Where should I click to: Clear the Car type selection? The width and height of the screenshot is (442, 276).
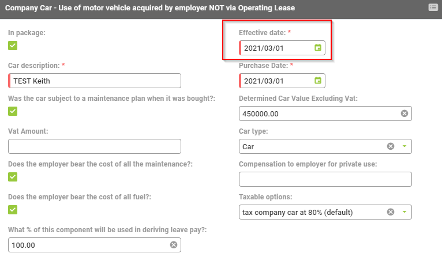pos(390,146)
